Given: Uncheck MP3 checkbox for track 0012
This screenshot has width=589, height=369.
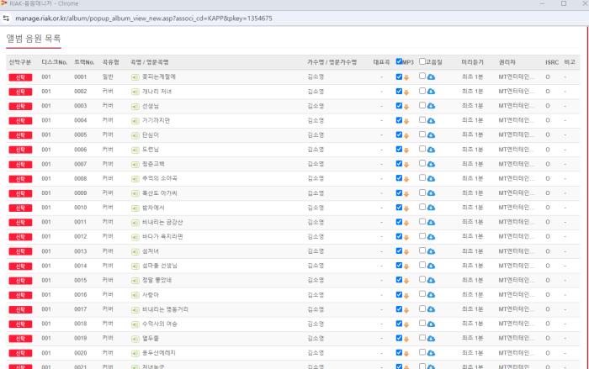Looking at the screenshot, I should pos(399,236).
